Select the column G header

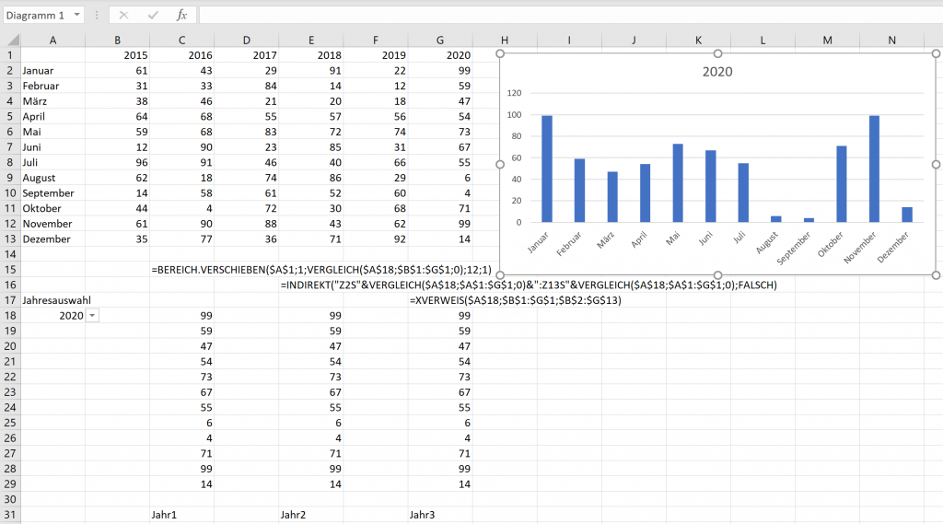click(439, 40)
